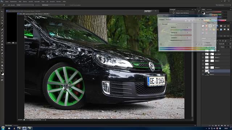Open Photoshop from the Windows taskbar
The image size is (232, 130).
click(24, 129)
